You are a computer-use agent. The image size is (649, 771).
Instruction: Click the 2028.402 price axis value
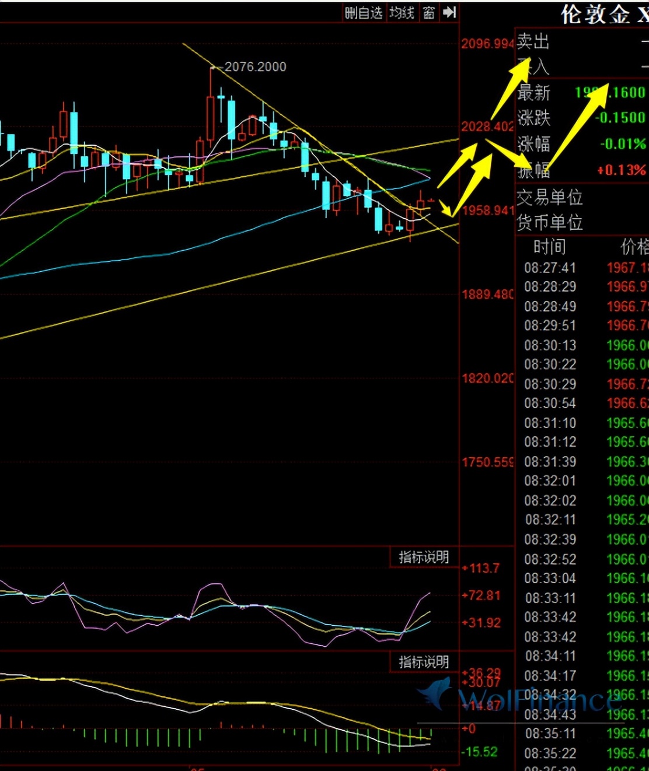[488, 127]
